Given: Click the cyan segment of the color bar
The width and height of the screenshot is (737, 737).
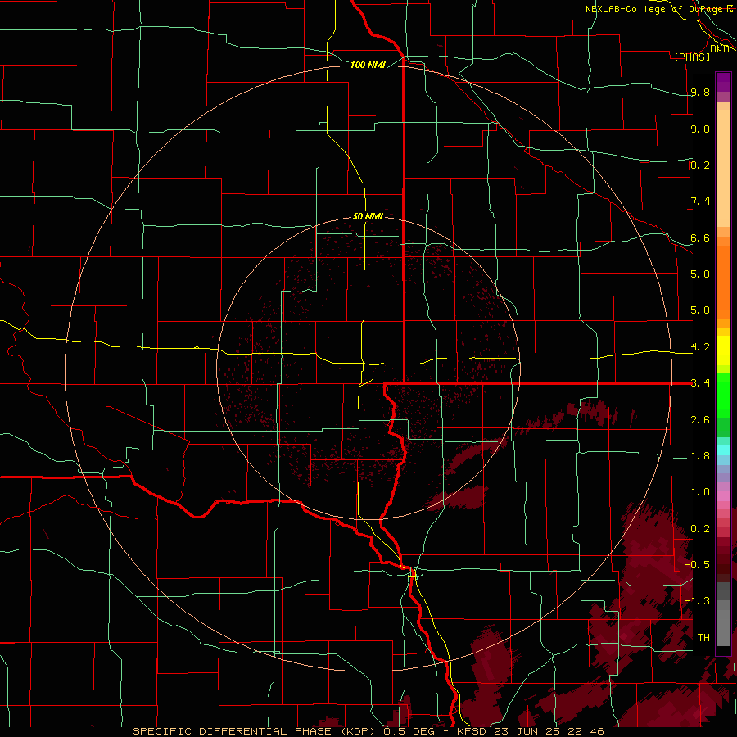Looking at the screenshot, I should 723,450.
